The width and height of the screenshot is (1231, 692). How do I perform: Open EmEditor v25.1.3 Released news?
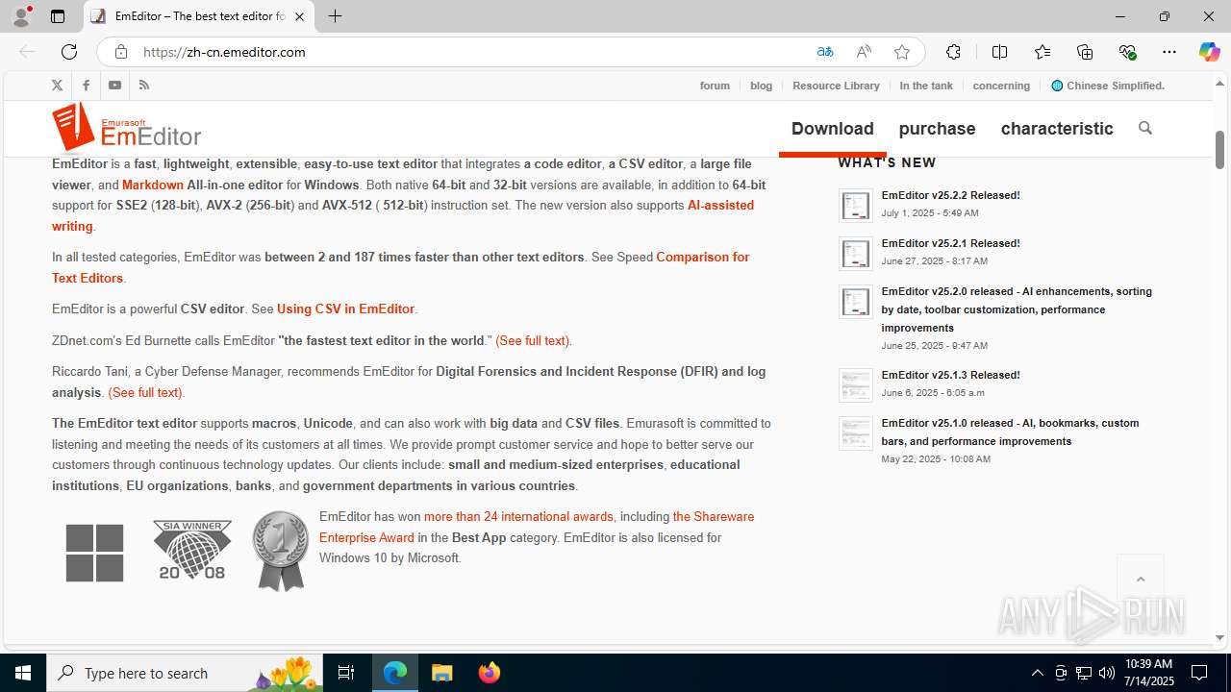tap(950, 375)
